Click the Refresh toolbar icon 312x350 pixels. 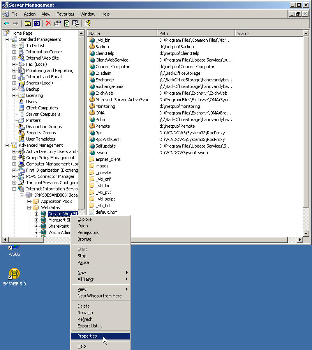67,23
